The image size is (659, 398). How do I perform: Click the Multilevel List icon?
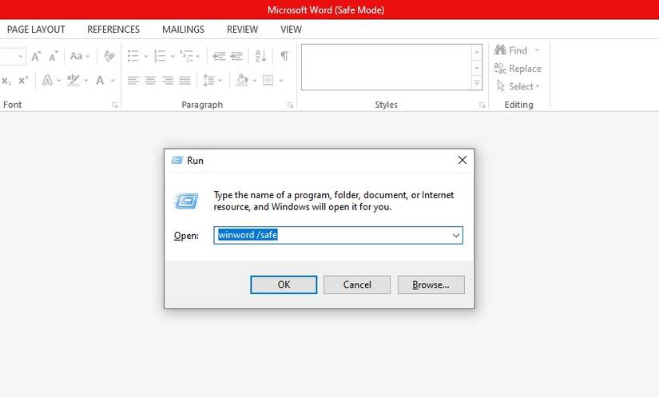(x=186, y=56)
